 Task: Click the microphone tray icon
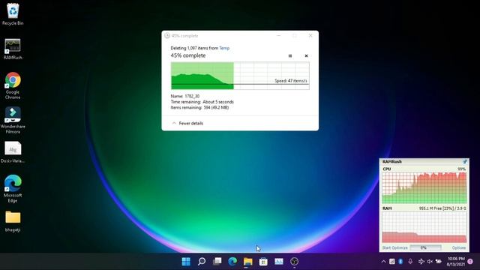(410, 262)
